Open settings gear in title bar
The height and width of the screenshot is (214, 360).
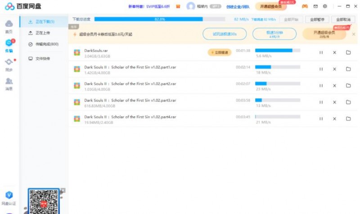point(325,6)
